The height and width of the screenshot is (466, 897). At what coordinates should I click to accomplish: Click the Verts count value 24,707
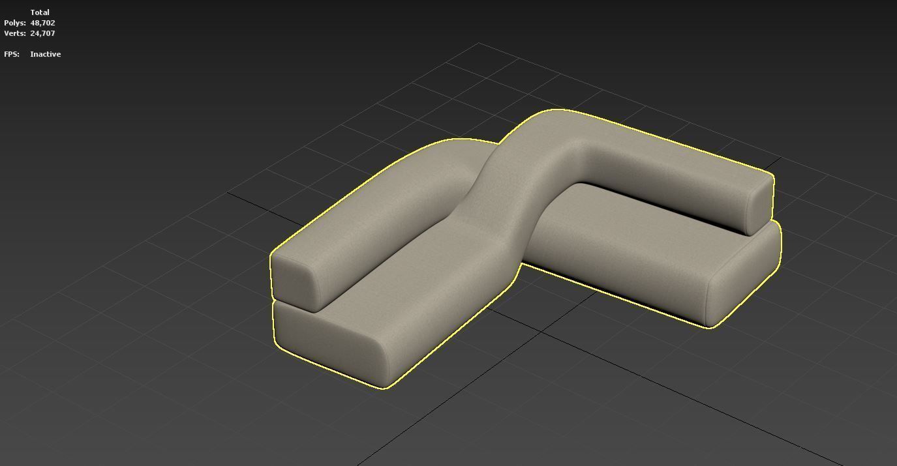coord(42,33)
